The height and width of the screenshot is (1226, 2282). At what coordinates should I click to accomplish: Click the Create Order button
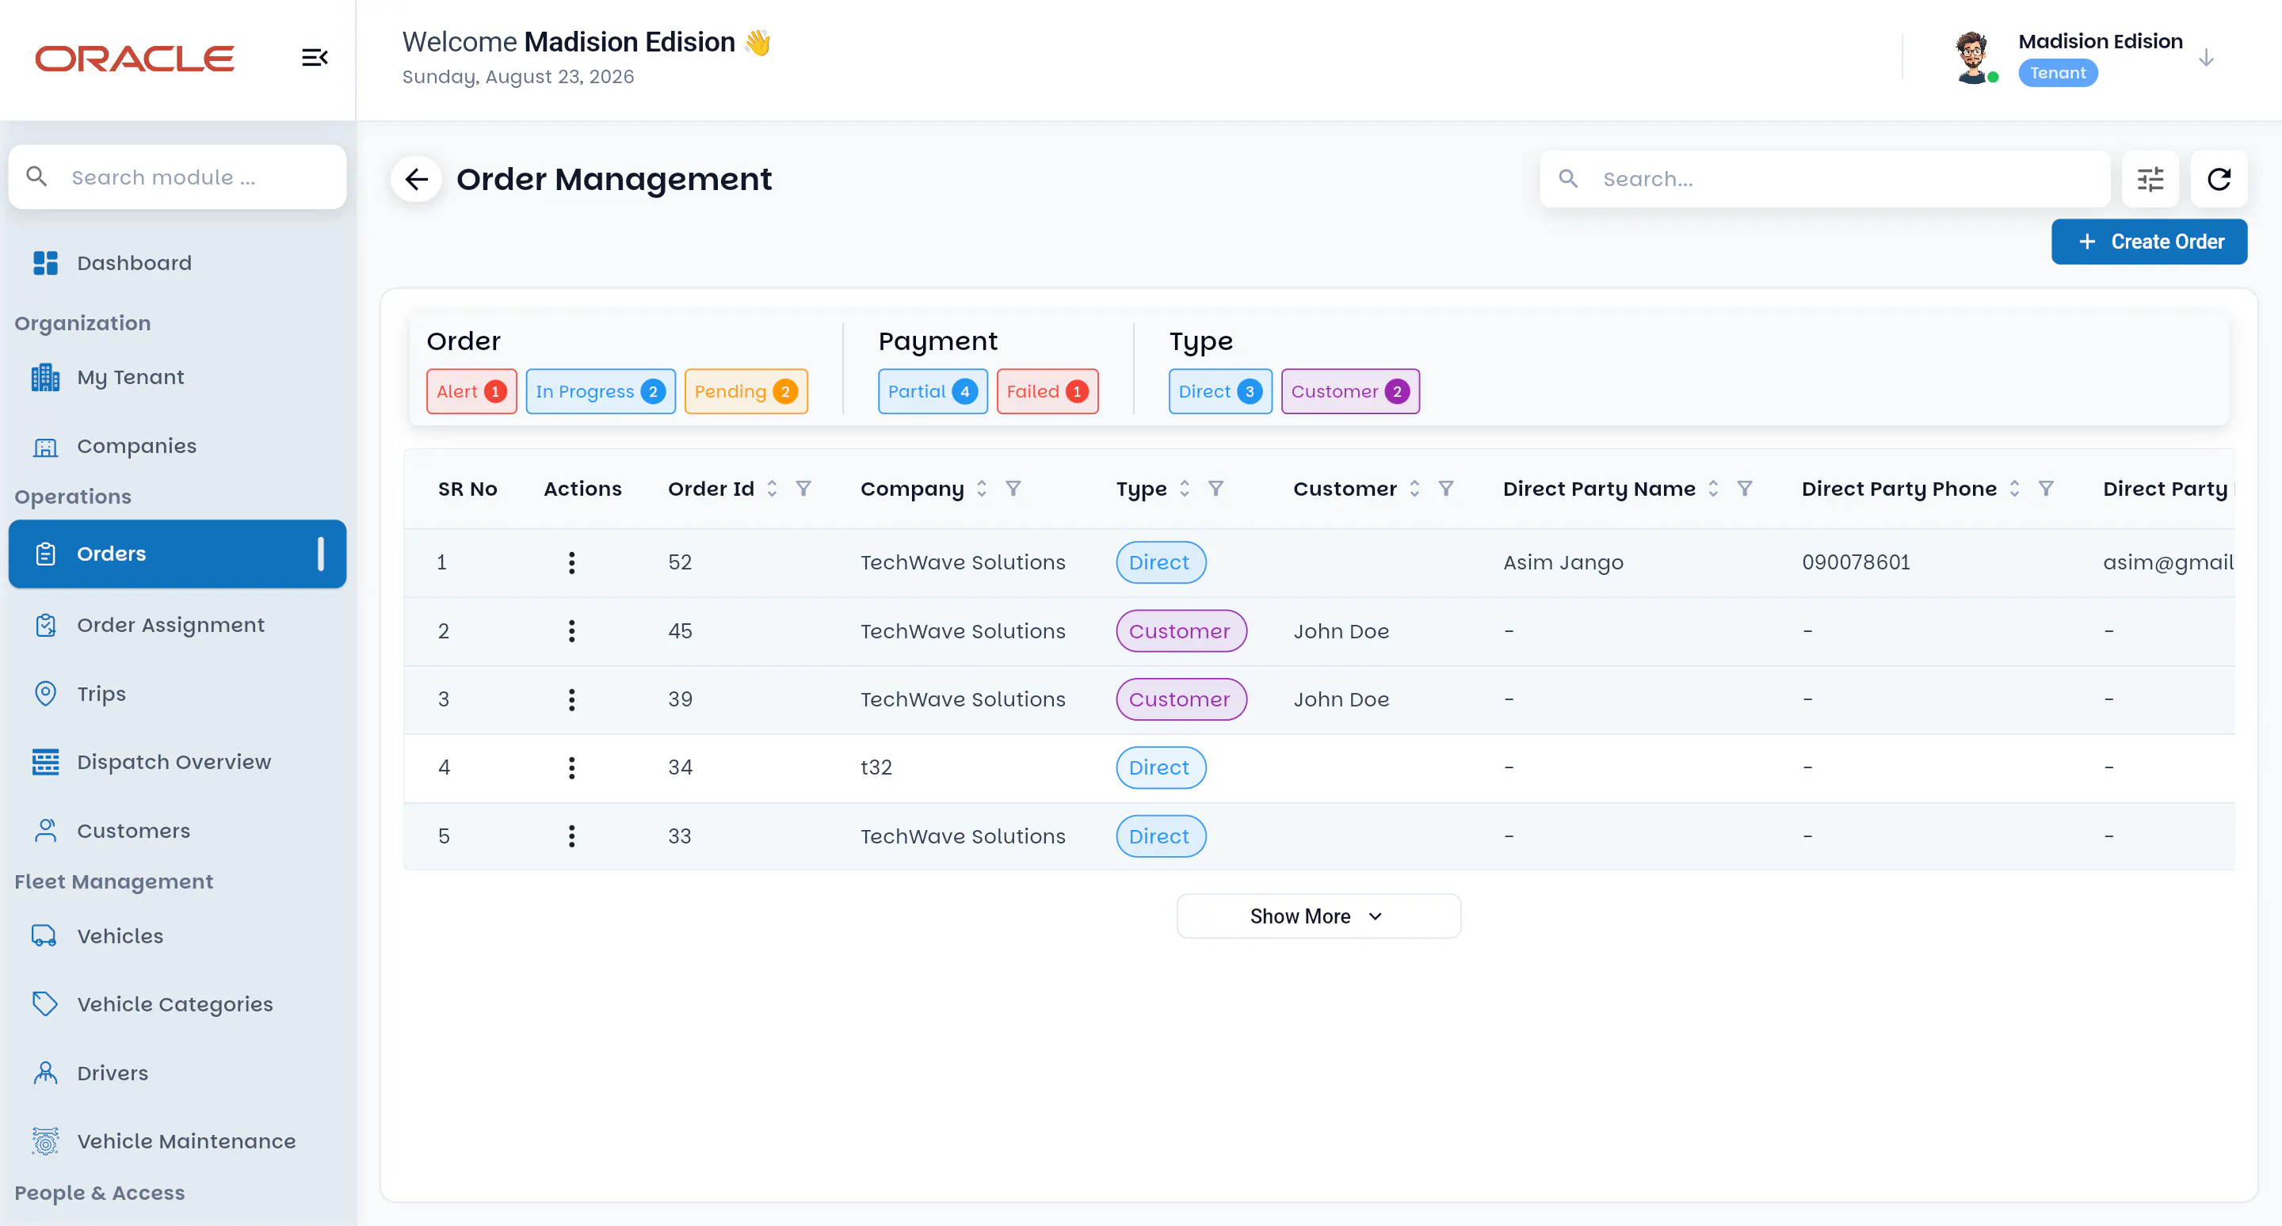coord(2149,242)
